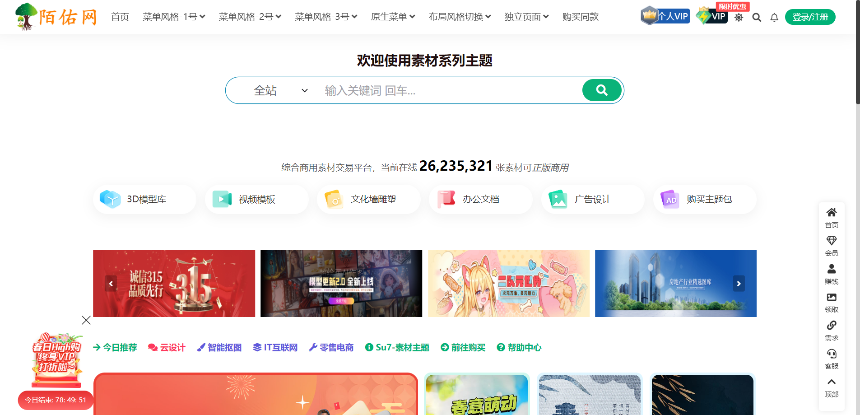Advance the banner carousel with right arrow

pos(739,284)
